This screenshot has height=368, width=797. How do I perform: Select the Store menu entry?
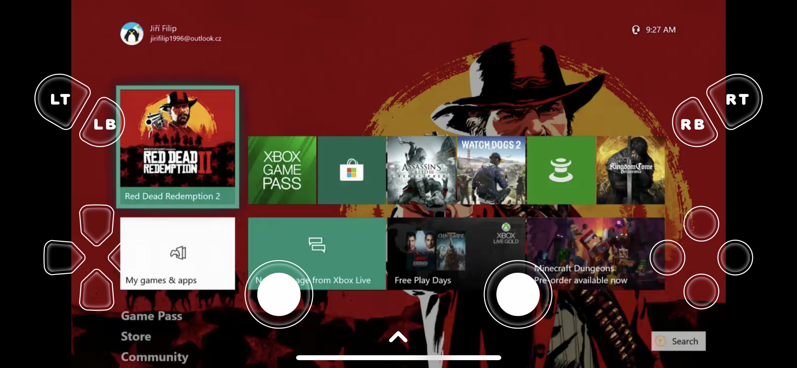click(x=136, y=337)
